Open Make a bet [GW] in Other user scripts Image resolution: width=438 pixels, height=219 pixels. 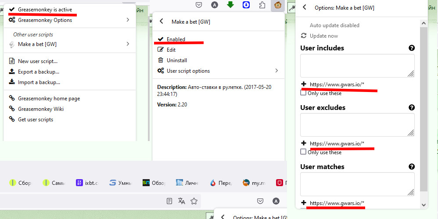70,44
